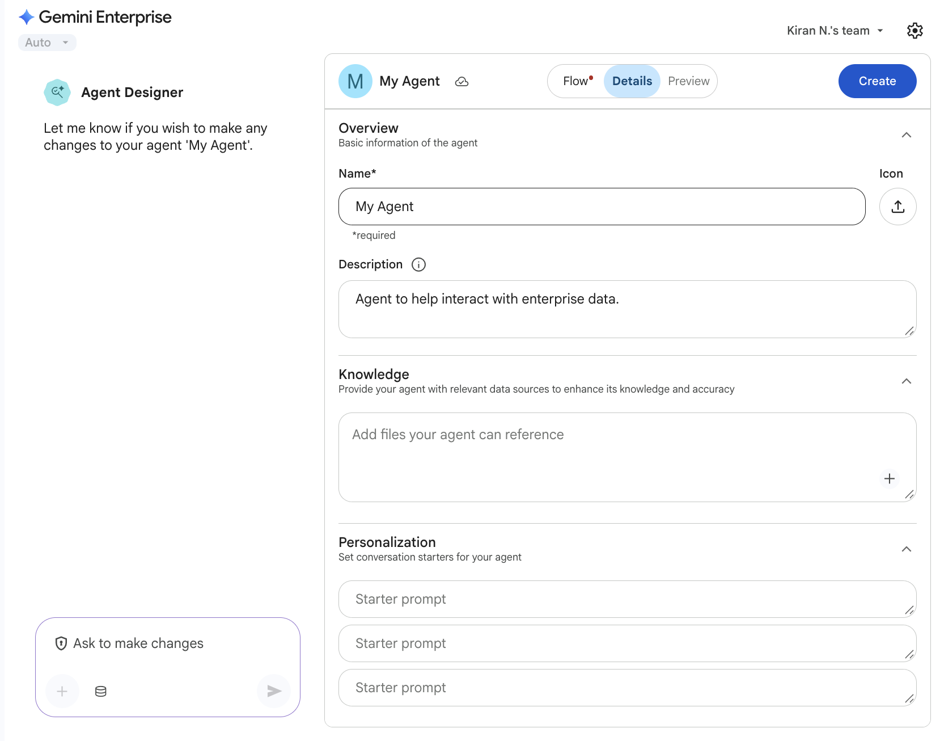Click the agent Name input field
The height and width of the screenshot is (741, 940).
click(x=602, y=207)
